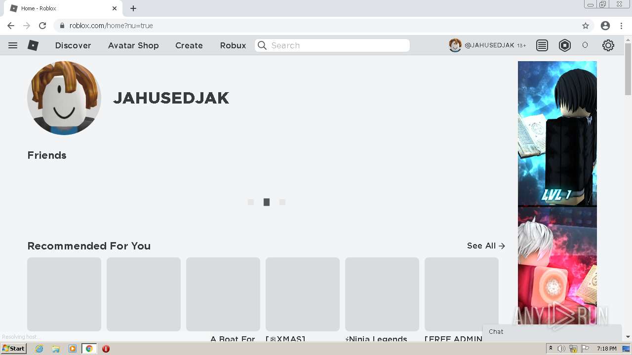Open Internet Explorer from taskbar

[39, 349]
